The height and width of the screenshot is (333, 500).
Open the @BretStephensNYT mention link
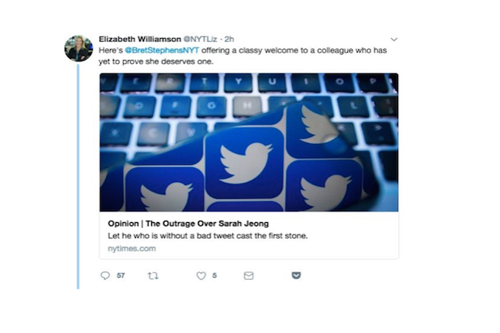pos(162,50)
